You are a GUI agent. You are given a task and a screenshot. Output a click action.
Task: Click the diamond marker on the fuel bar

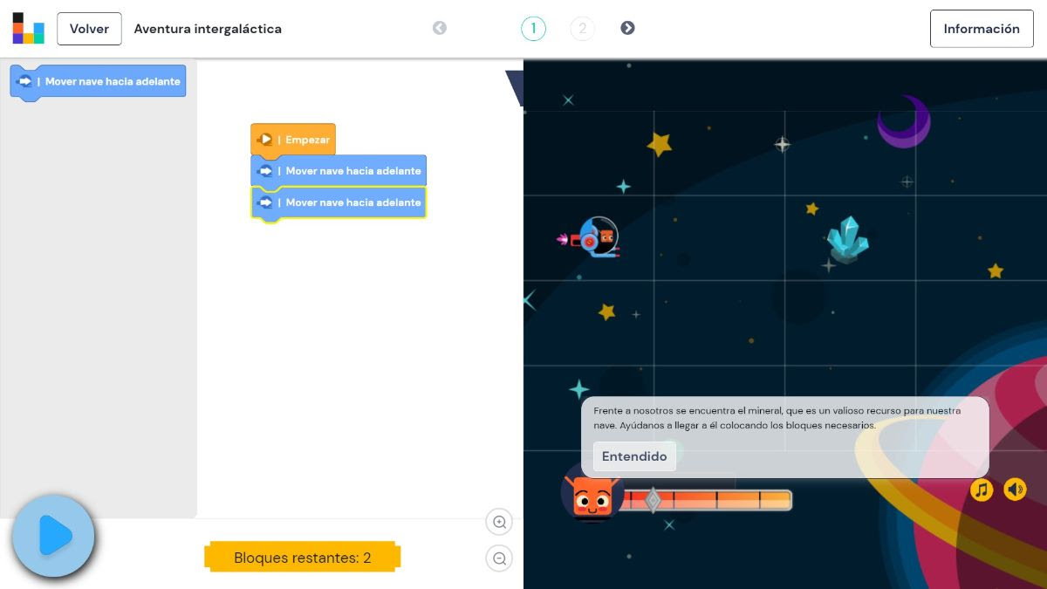[x=653, y=499]
